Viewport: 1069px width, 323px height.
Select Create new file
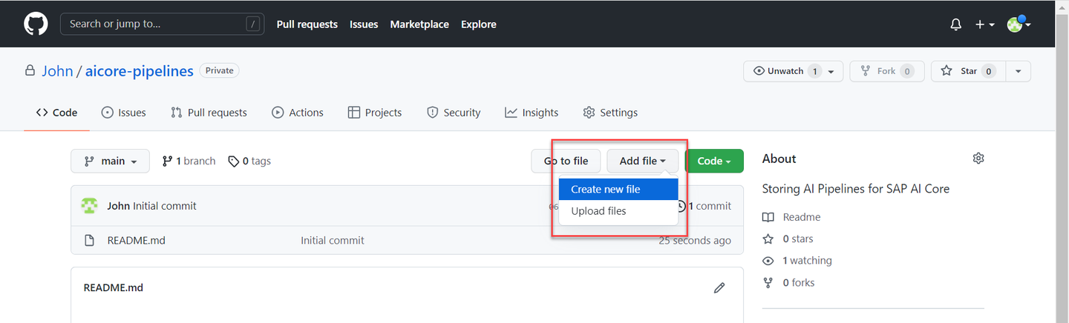618,190
